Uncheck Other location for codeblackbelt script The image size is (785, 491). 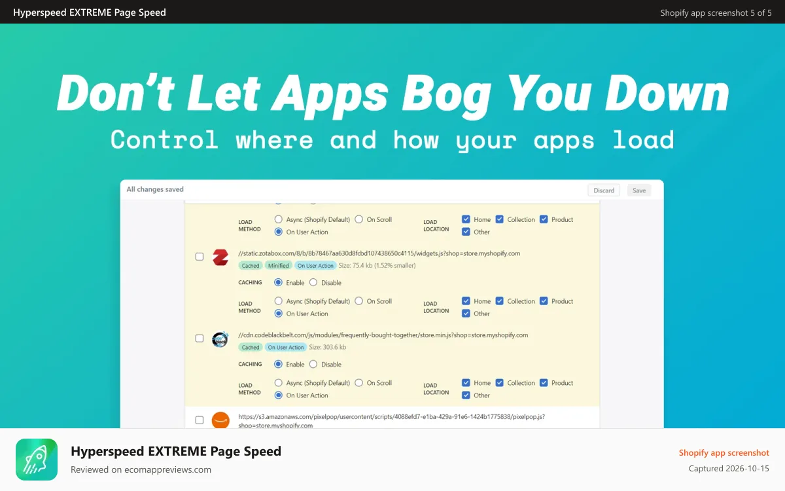click(466, 395)
